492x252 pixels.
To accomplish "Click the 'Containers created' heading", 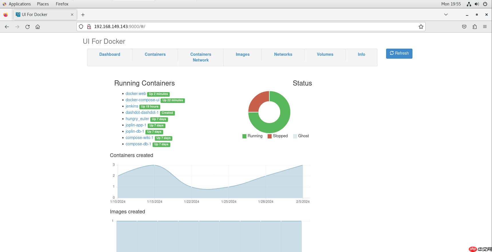I will pos(132,155).
